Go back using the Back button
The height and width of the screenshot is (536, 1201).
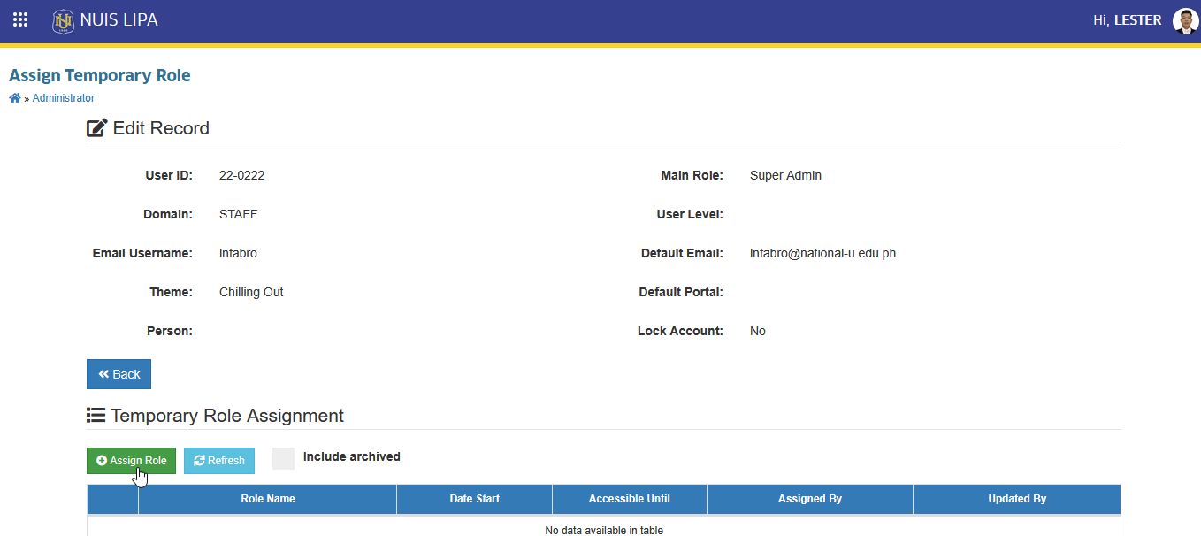point(119,374)
